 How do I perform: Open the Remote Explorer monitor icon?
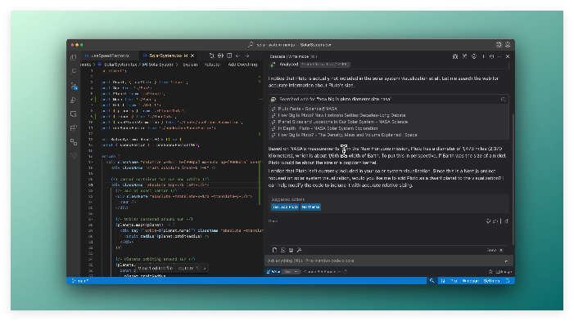74,114
